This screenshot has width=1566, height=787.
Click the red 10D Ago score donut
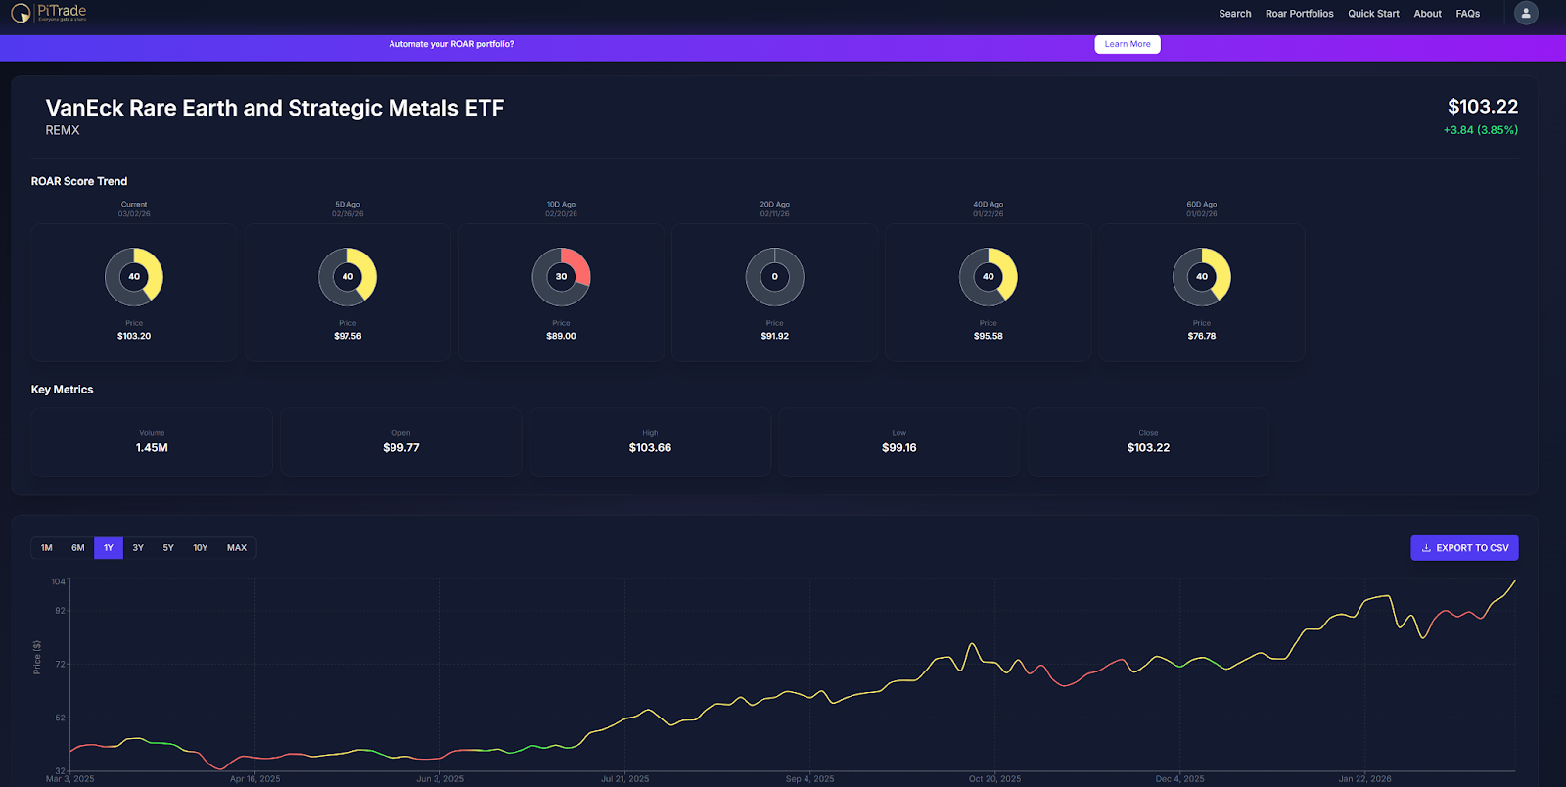pos(561,277)
